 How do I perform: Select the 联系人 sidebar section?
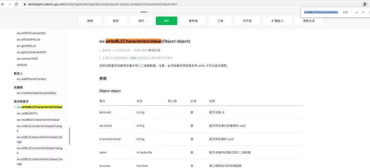coord(18,73)
